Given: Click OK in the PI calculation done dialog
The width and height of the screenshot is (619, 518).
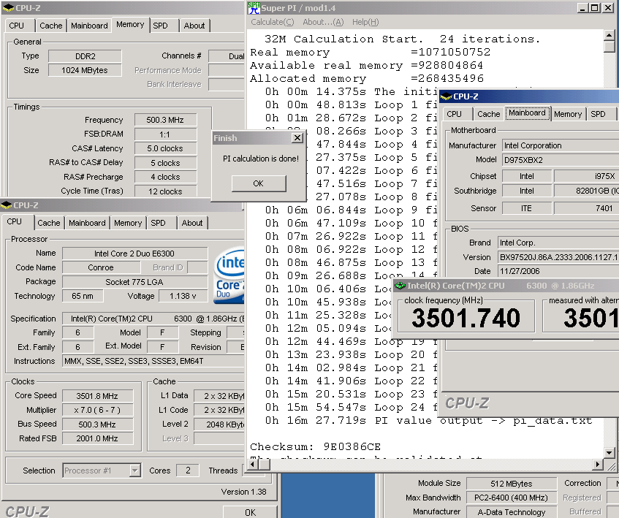Looking at the screenshot, I should [259, 183].
